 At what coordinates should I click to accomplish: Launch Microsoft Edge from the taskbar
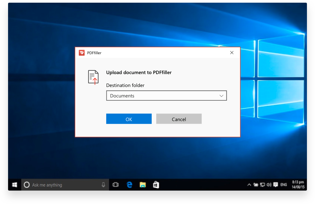coord(129,185)
